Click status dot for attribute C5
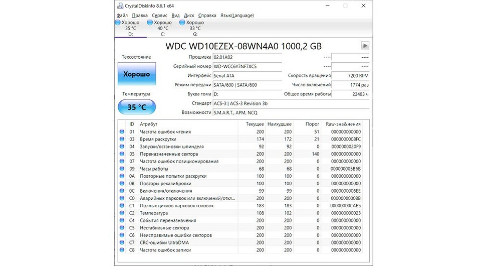Viewport: 481px width, 266px height. [122, 227]
